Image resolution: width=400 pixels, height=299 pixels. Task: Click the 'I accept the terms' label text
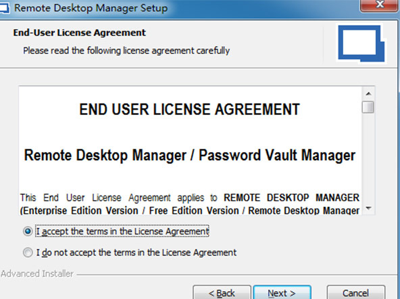click(x=122, y=231)
